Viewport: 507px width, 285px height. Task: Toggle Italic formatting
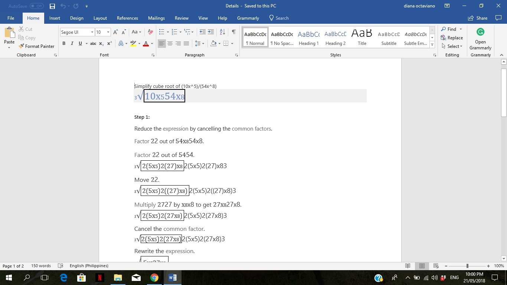(x=72, y=44)
